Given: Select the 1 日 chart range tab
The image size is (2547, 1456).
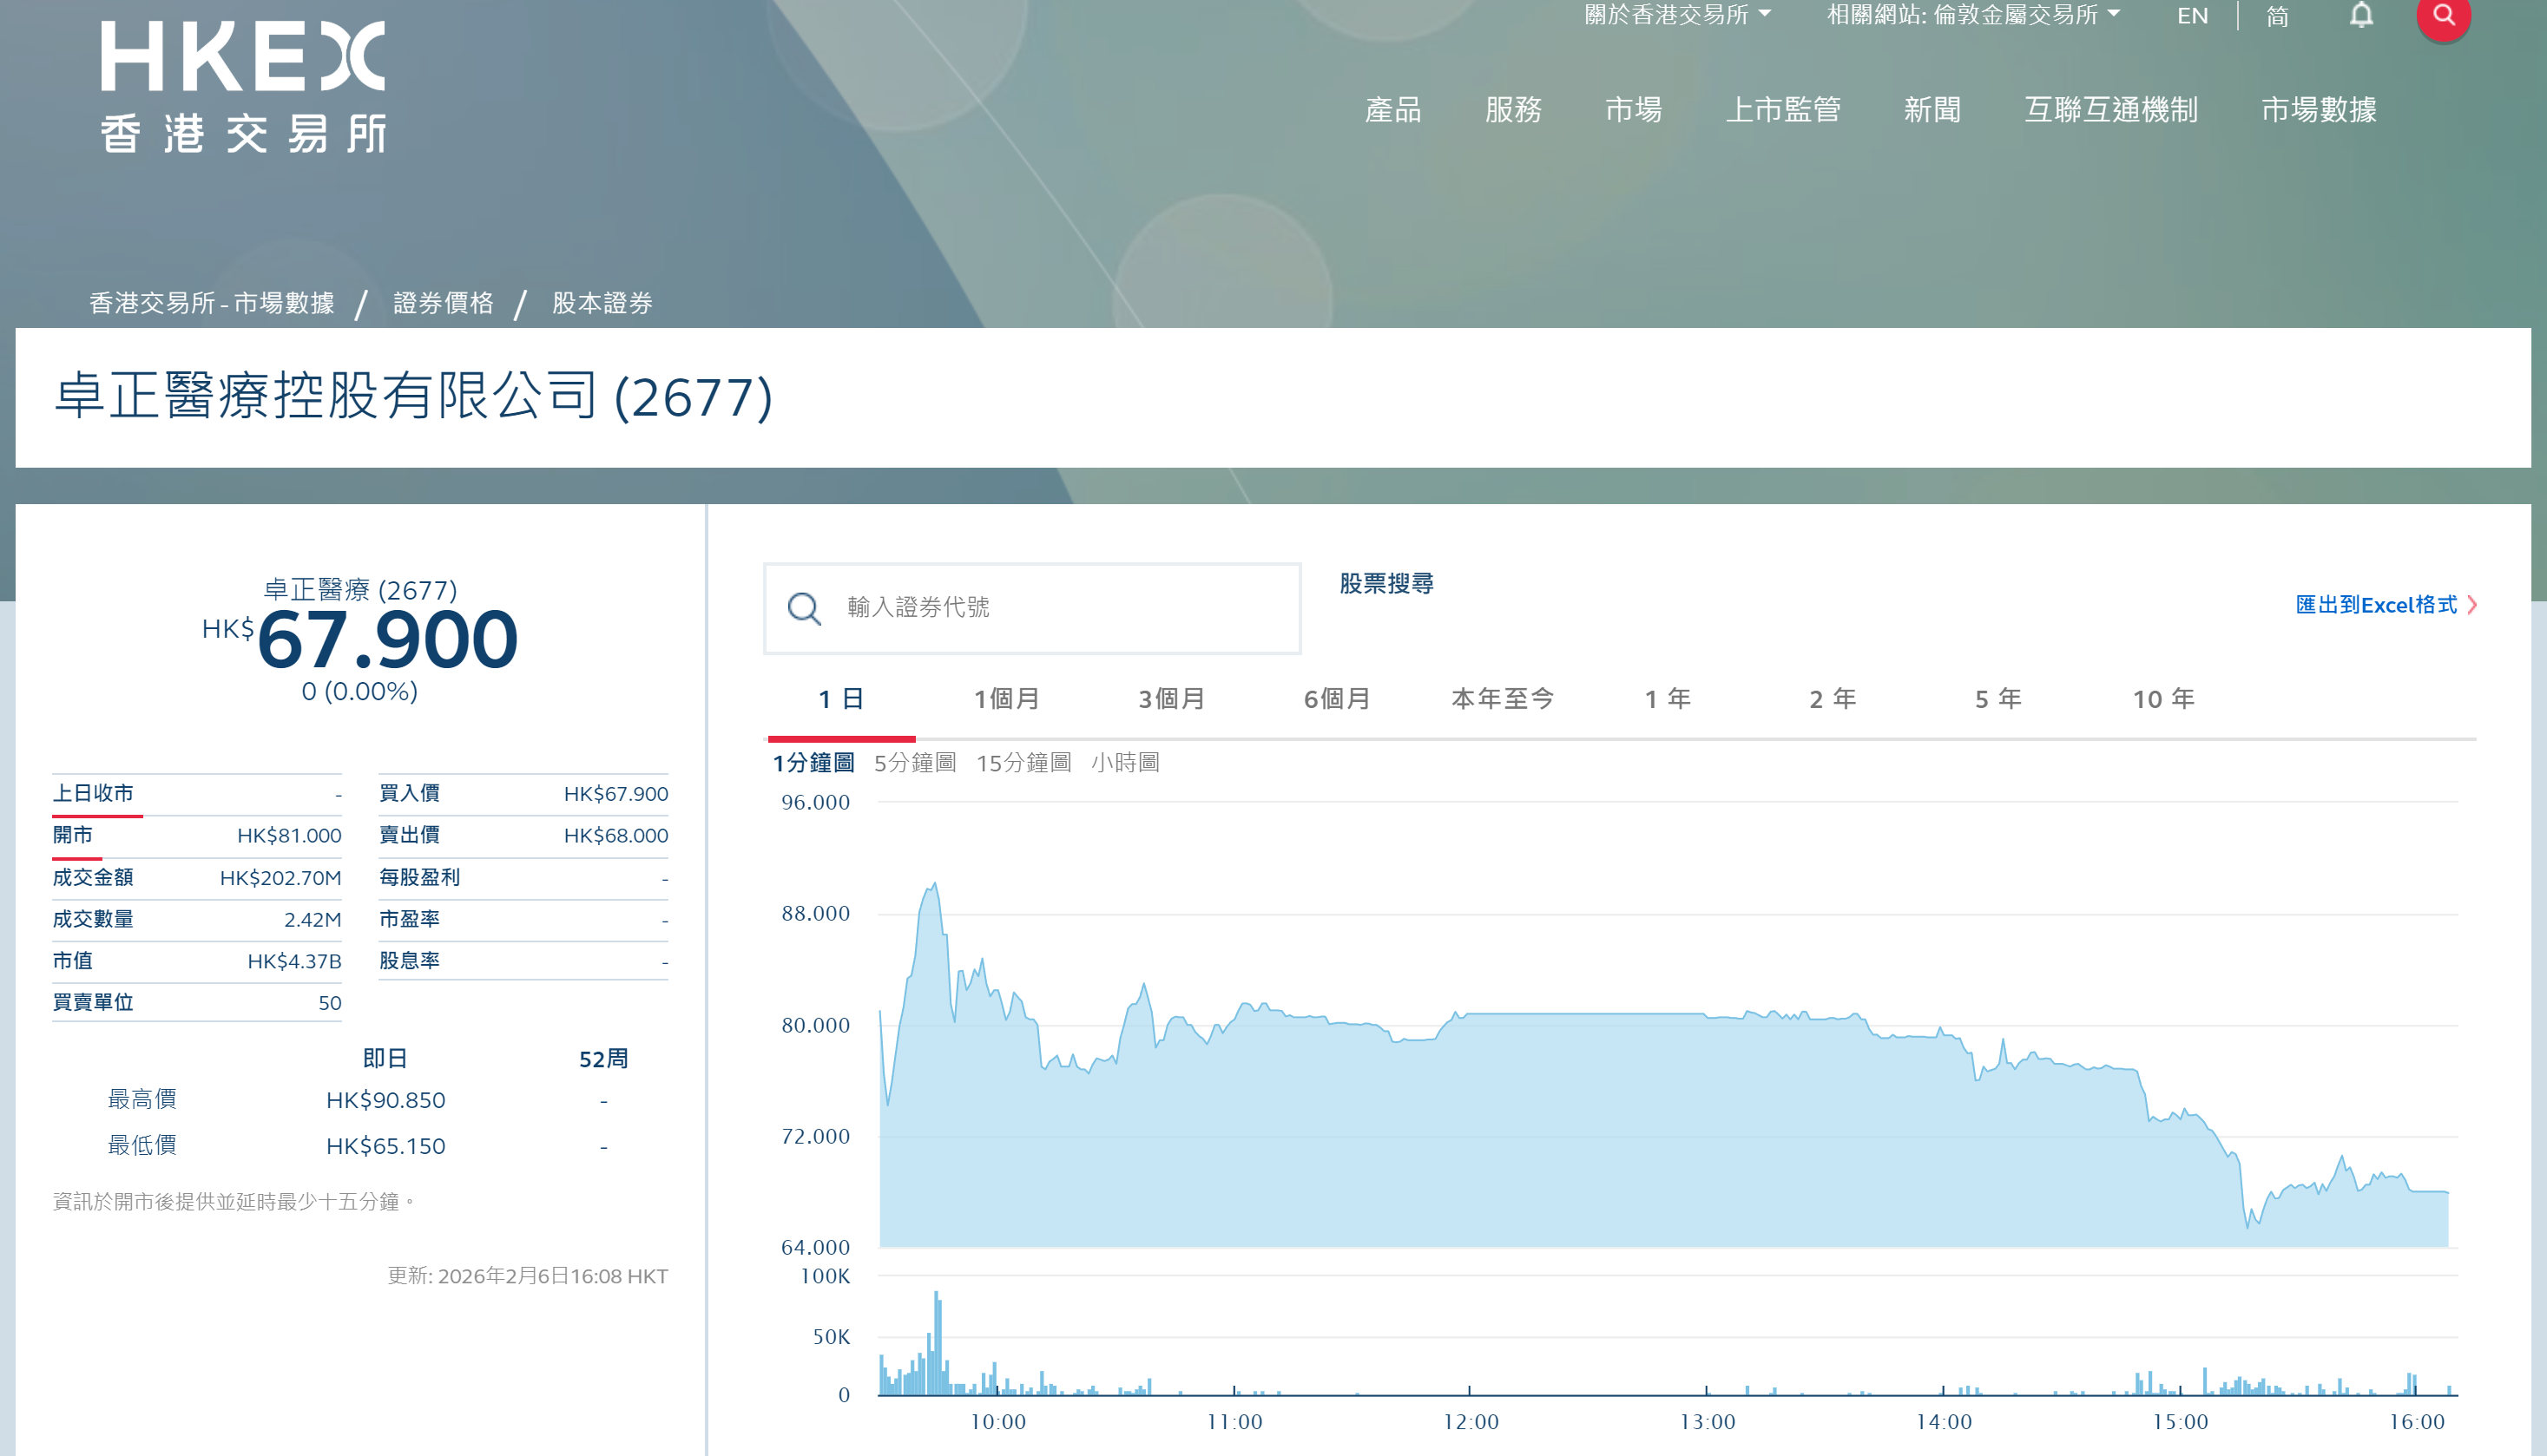Looking at the screenshot, I should pyautogui.click(x=841, y=699).
